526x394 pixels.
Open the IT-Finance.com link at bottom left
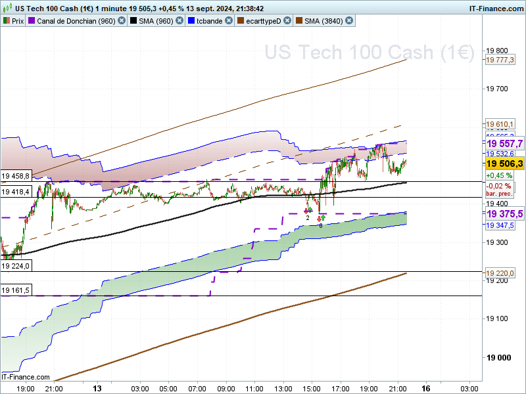pyautogui.click(x=26, y=377)
